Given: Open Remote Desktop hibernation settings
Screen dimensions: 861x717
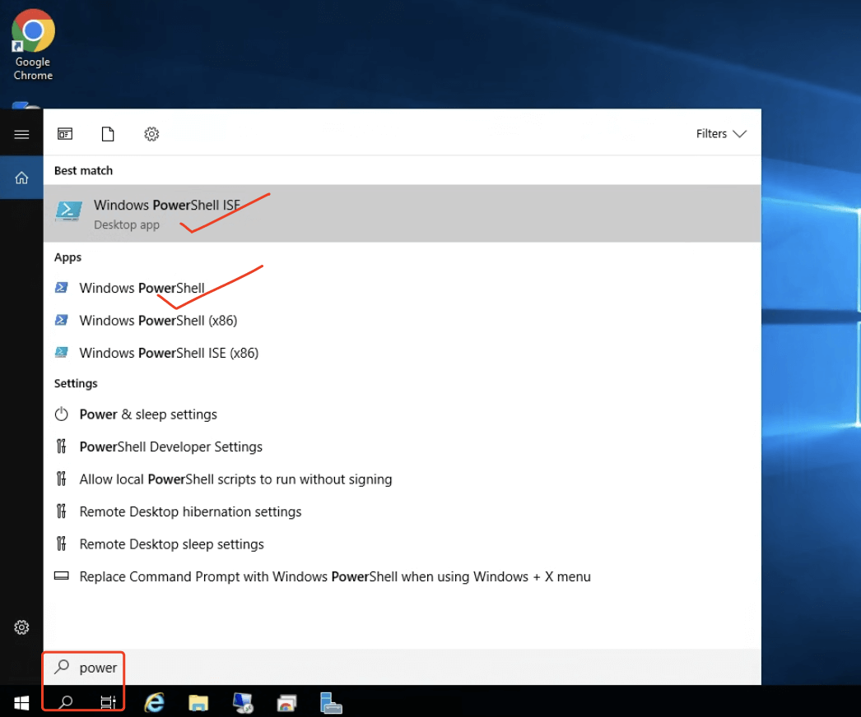Looking at the screenshot, I should pos(402,511).
